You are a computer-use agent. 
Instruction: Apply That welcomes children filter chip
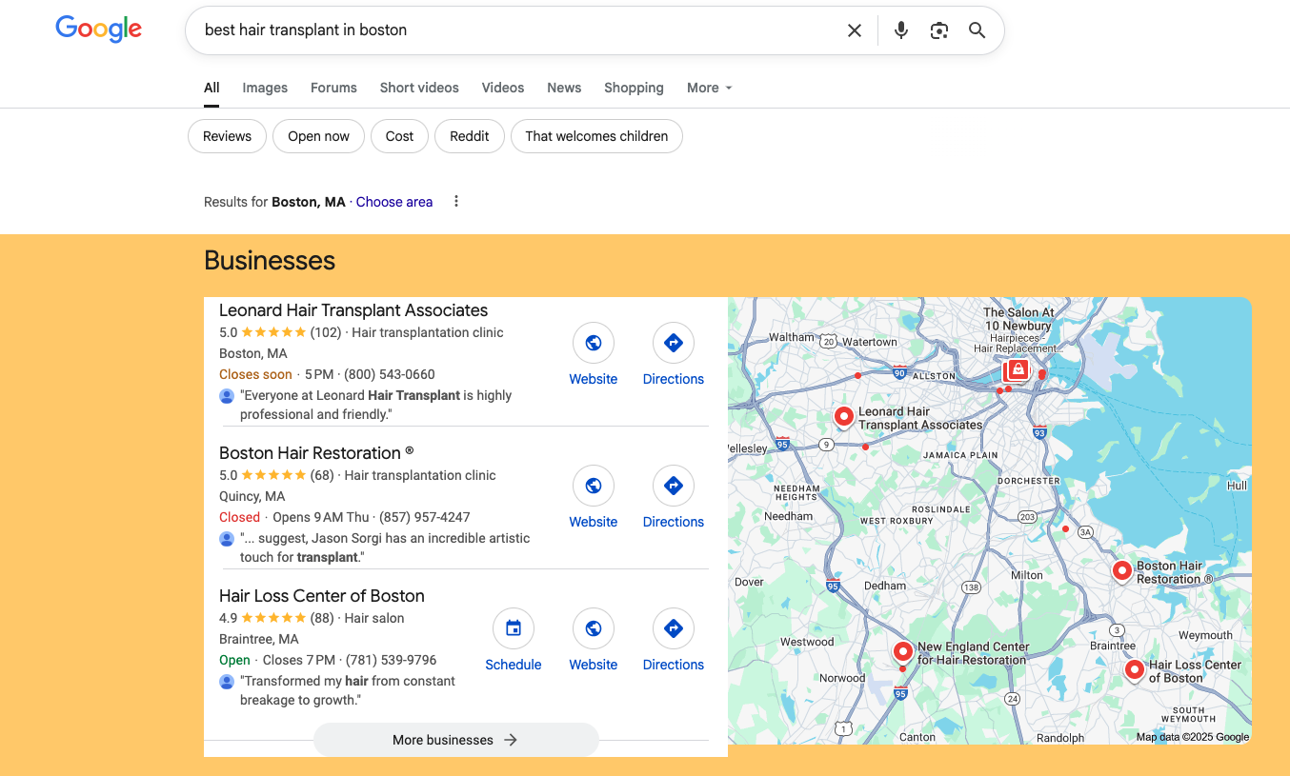pos(596,136)
